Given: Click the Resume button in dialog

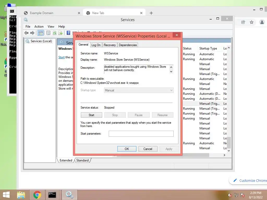Looking at the screenshot, I should [x=162, y=115].
